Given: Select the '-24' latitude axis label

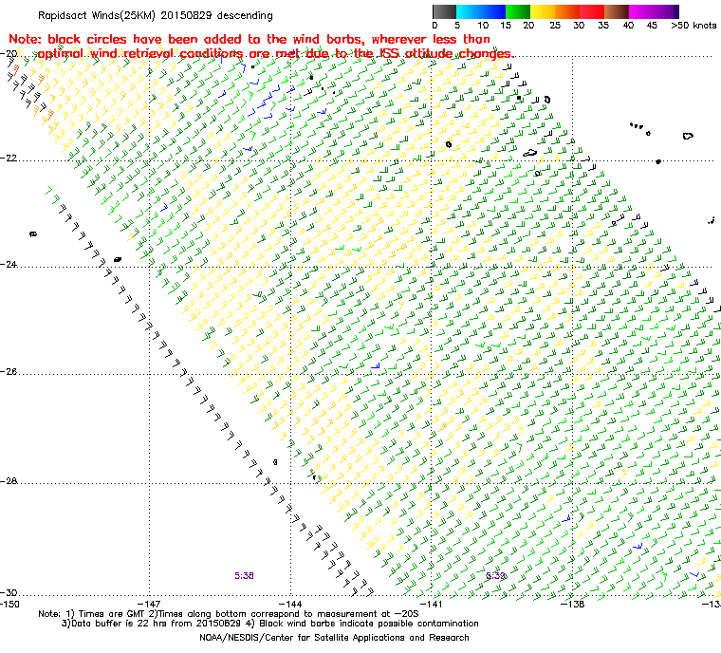Looking at the screenshot, I should [x=9, y=264].
